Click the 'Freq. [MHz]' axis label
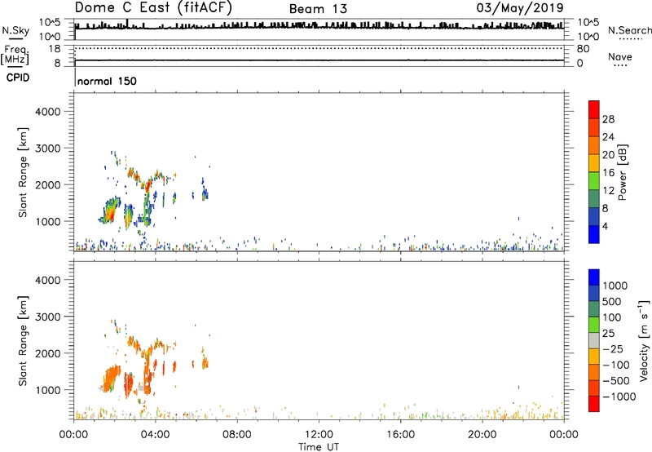The width and height of the screenshot is (652, 452). pos(15,55)
